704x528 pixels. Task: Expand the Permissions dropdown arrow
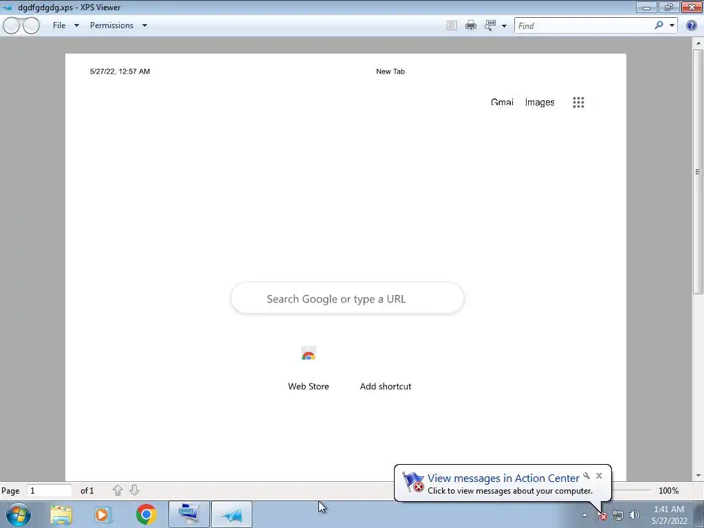(144, 25)
